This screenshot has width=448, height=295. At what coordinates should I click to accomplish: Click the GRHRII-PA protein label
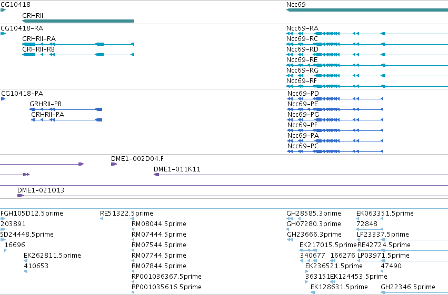(48, 115)
